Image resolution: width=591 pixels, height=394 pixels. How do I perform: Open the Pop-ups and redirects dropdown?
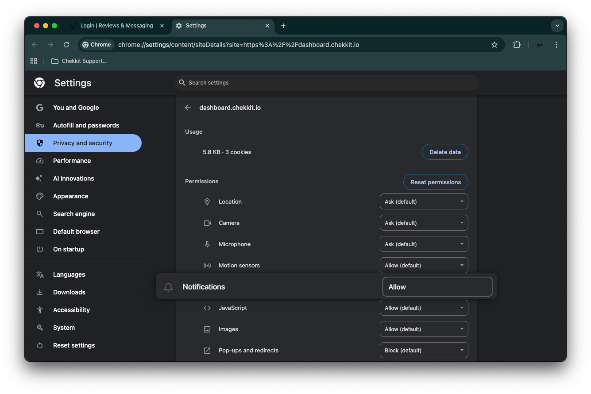click(424, 350)
